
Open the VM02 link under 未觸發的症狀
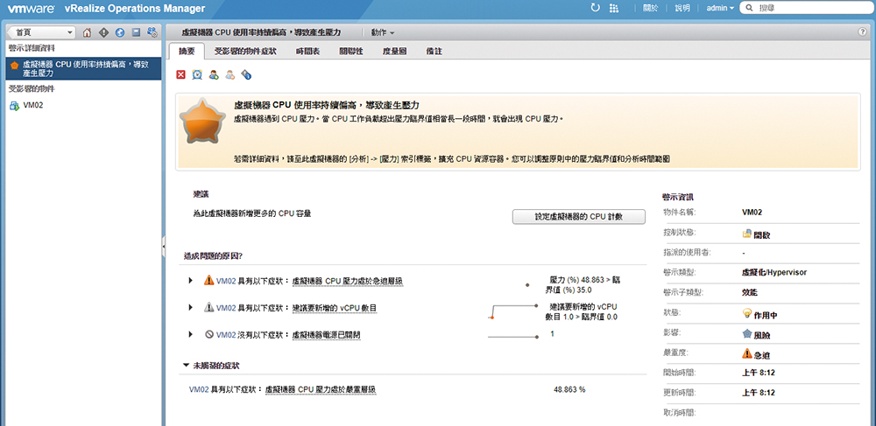200,389
